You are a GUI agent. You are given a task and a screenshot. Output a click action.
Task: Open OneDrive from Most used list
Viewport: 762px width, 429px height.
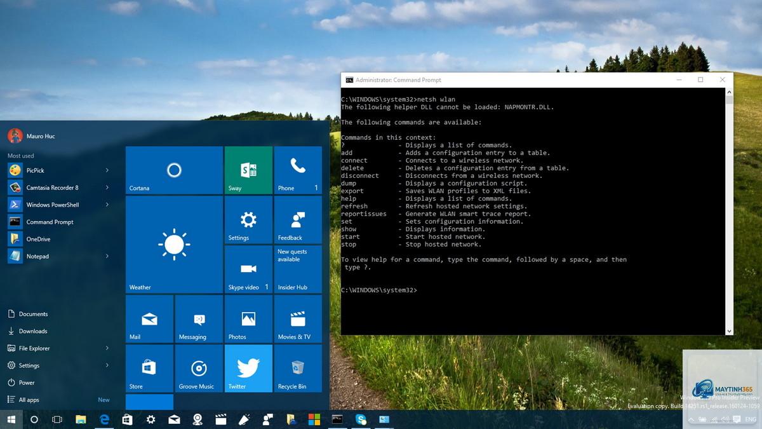(x=59, y=239)
